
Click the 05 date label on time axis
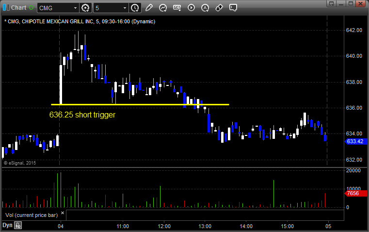point(328,226)
